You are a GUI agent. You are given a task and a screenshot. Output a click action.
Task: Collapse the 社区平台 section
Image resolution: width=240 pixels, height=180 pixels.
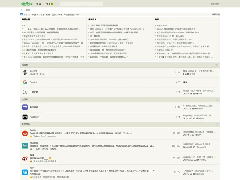[217, 124]
